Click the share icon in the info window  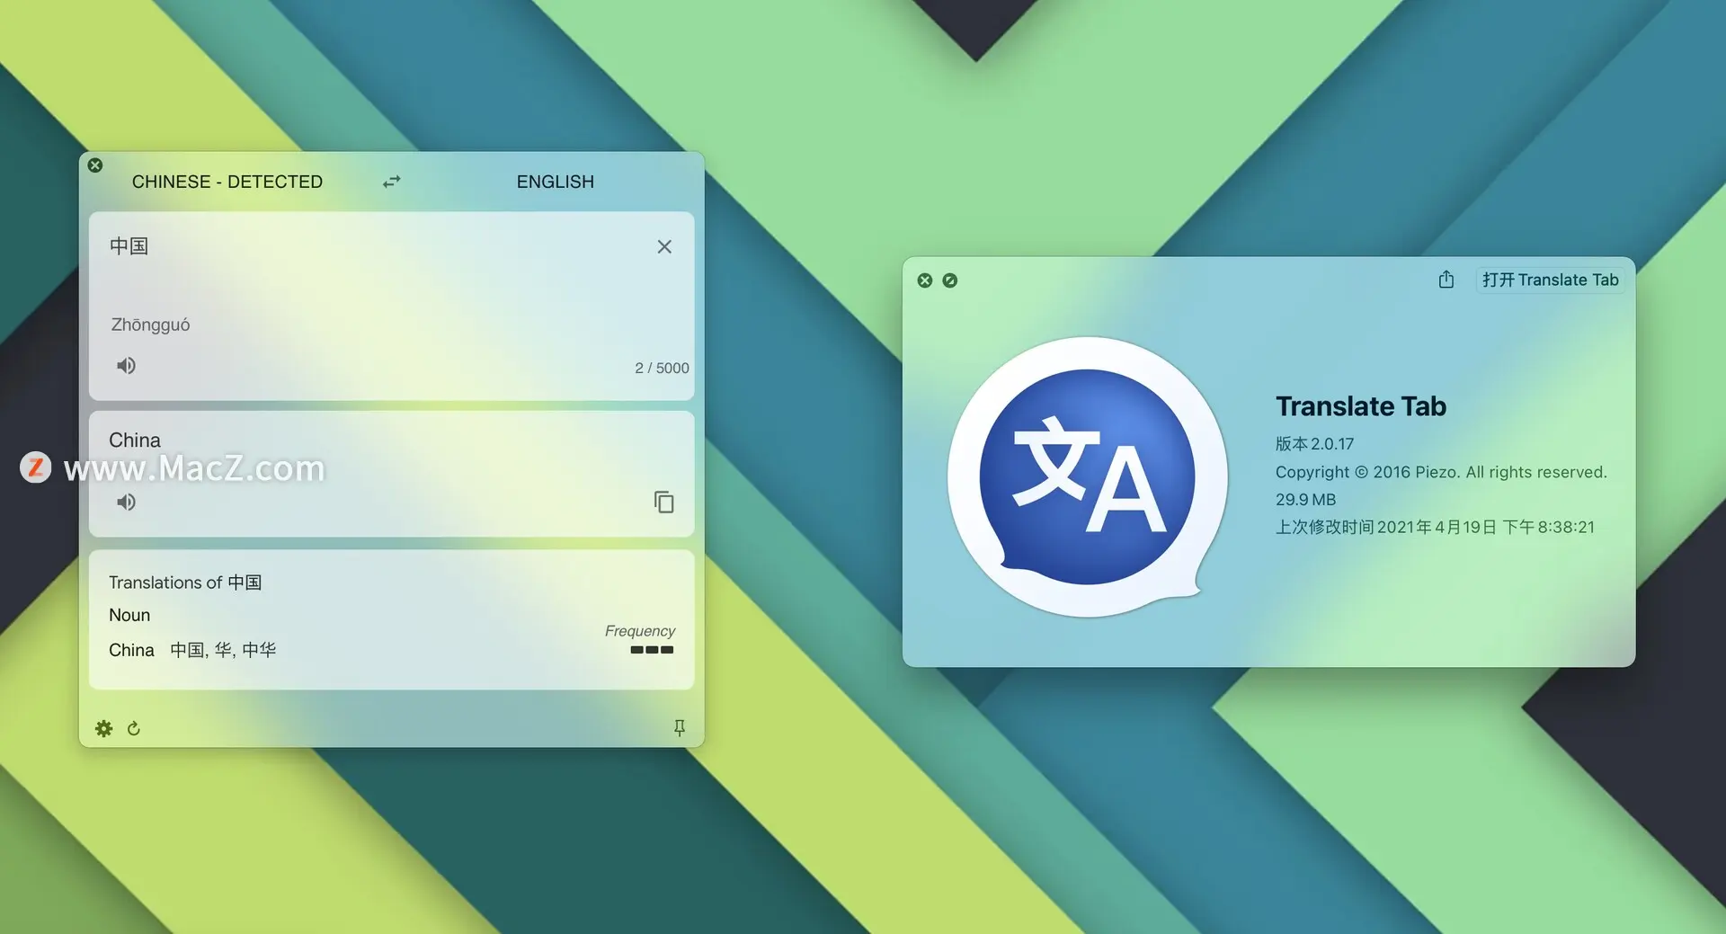(x=1446, y=280)
